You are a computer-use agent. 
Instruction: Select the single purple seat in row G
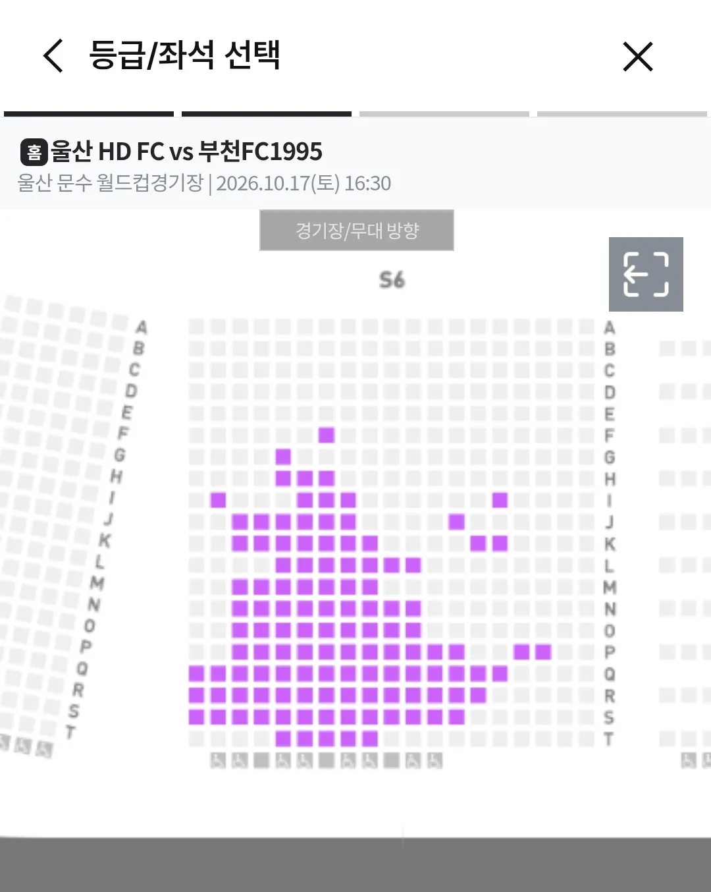click(x=283, y=457)
